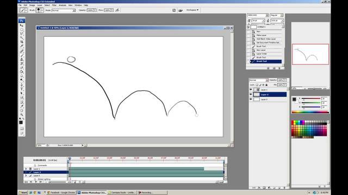Click lock position icon in Layers panel

[x=263, y=85]
